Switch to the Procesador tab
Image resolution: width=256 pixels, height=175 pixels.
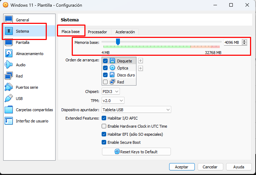pos(97,32)
